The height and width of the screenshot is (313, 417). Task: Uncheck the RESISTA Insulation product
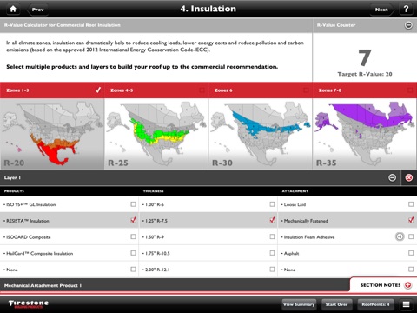coord(133,220)
